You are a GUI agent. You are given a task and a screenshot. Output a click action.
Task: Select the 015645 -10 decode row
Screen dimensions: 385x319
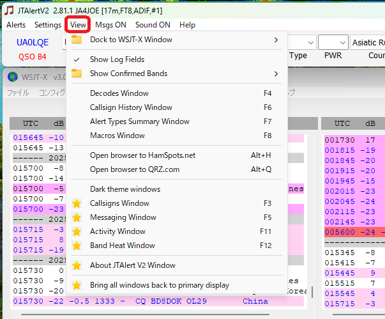click(40, 137)
